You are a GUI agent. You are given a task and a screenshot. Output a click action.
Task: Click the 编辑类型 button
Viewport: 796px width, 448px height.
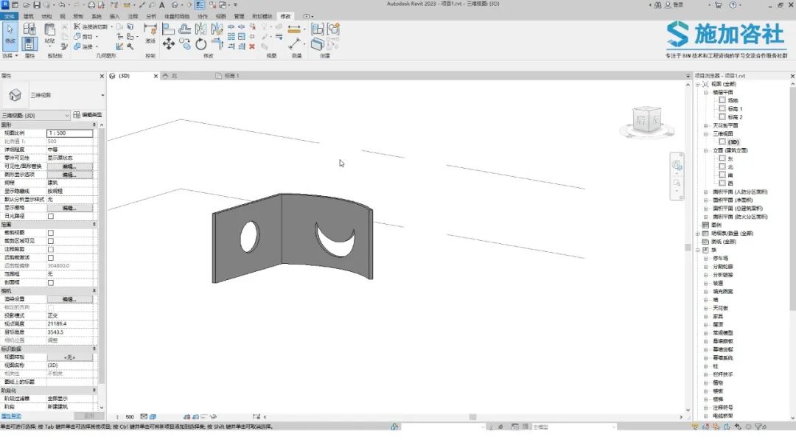(x=88, y=115)
